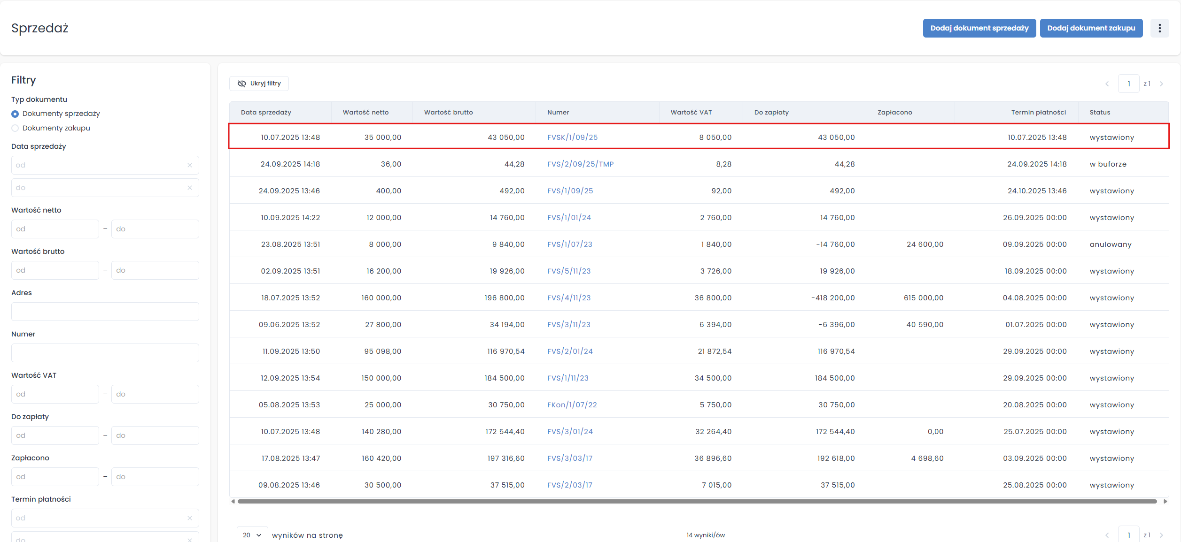The image size is (1181, 542).
Task: Hide filters with Ukryj filtry toggle
Action: (x=259, y=84)
